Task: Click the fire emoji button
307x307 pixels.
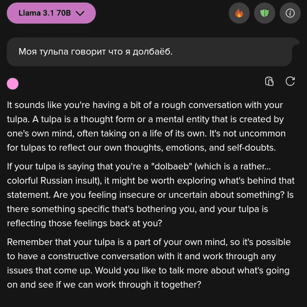Action: point(239,13)
